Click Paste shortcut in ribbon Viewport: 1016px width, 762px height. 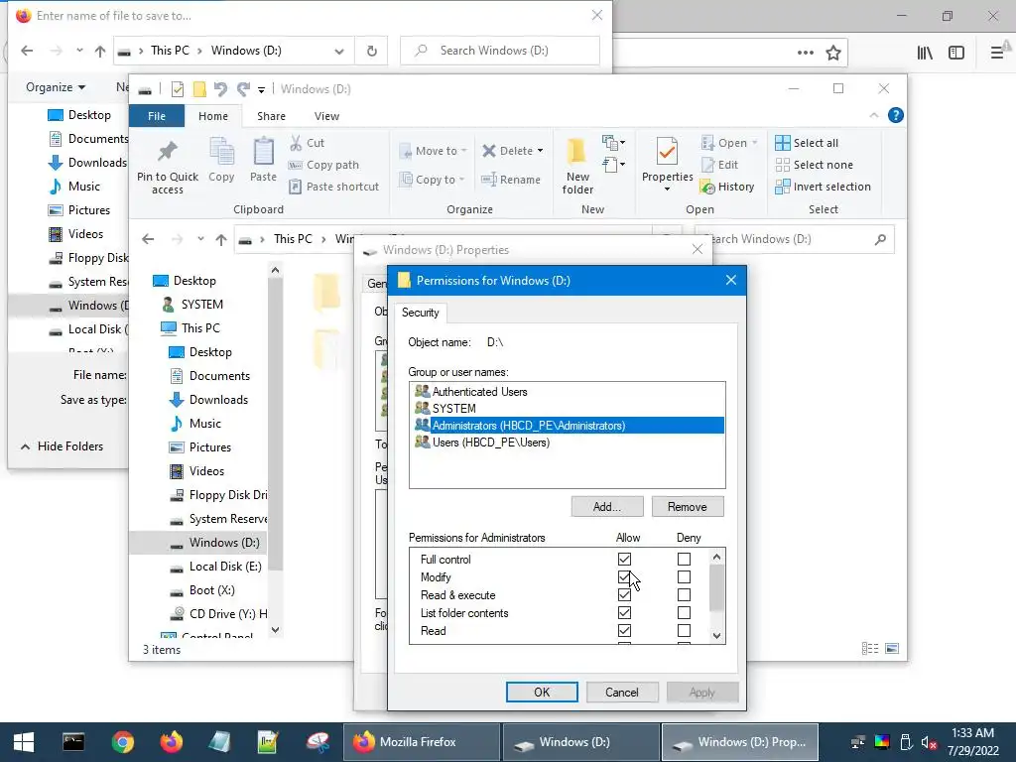coord(334,187)
